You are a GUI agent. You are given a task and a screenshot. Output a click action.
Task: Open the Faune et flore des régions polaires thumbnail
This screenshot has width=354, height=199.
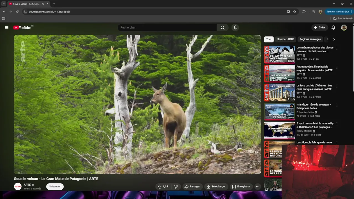click(x=279, y=54)
